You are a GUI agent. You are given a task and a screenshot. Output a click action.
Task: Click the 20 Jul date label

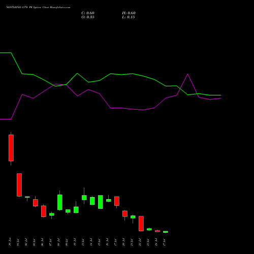coord(123,242)
